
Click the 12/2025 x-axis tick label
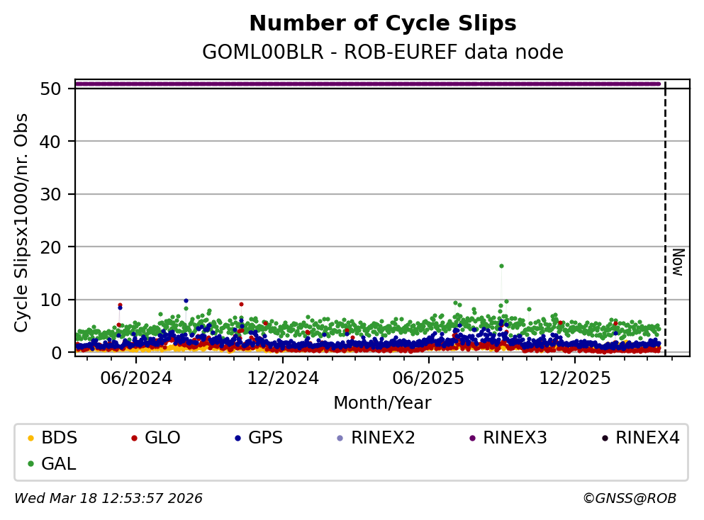point(574,378)
